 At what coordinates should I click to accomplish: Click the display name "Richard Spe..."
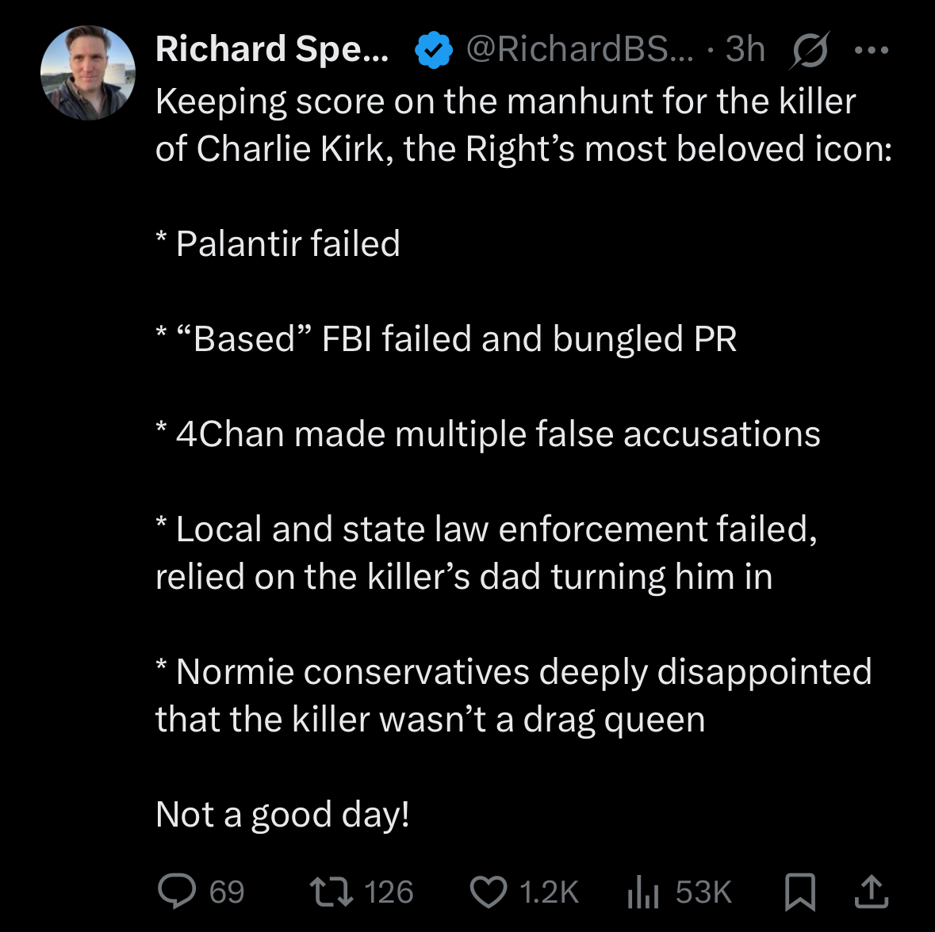[x=272, y=49]
